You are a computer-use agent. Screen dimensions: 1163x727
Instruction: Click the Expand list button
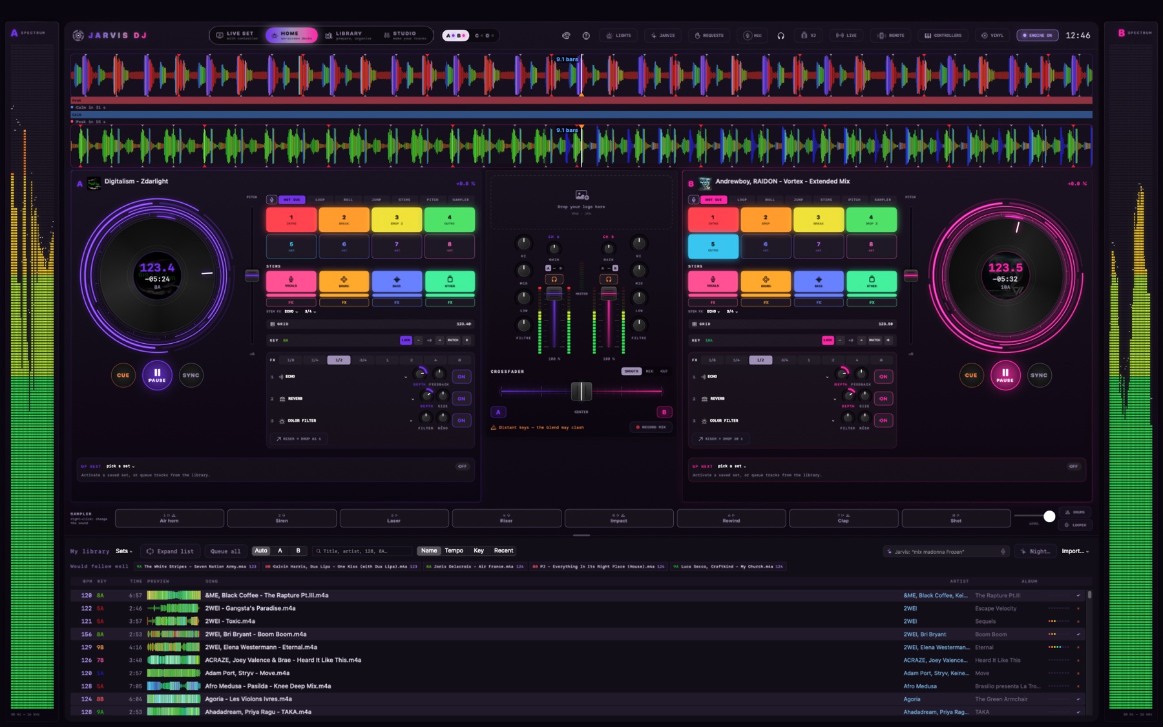[x=170, y=551]
